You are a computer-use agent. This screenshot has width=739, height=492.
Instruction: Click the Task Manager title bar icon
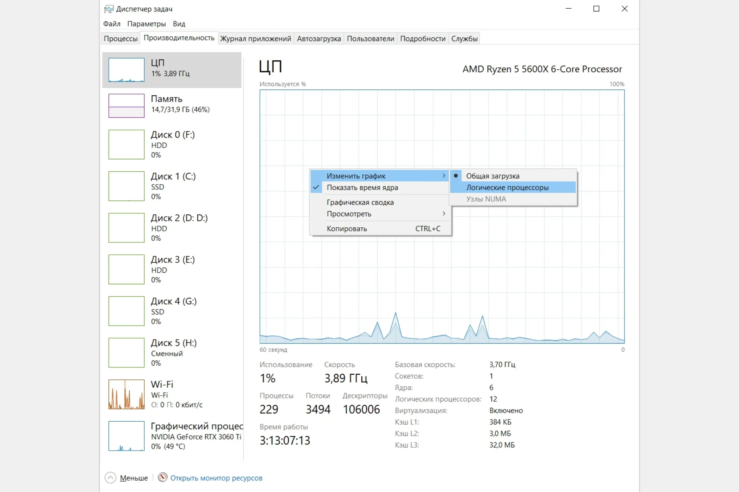click(x=109, y=9)
